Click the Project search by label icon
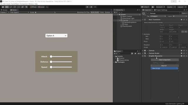Image resolution: width=188 pixels, height=105 pixels. [x=135, y=54]
